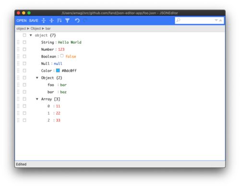The width and height of the screenshot is (240, 187).
Task: Select the array value 22
Action: (x=58, y=113)
